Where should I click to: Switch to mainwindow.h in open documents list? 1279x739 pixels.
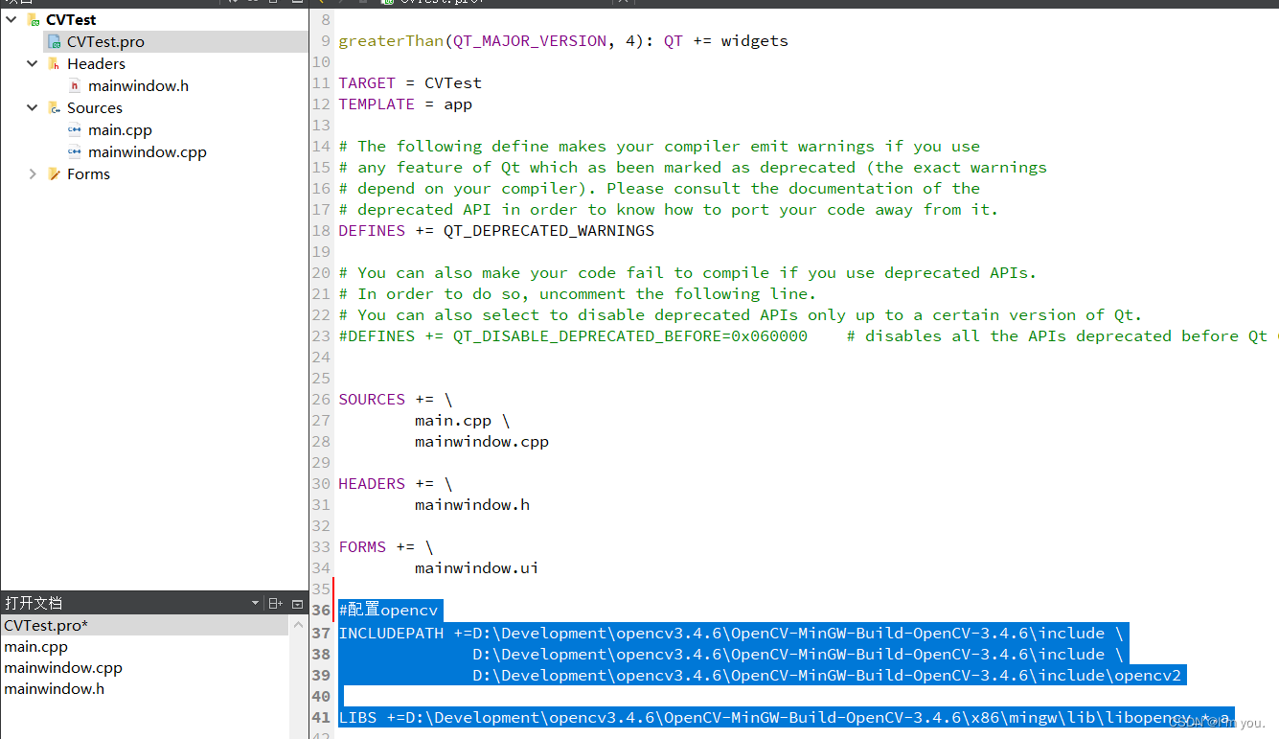(54, 689)
